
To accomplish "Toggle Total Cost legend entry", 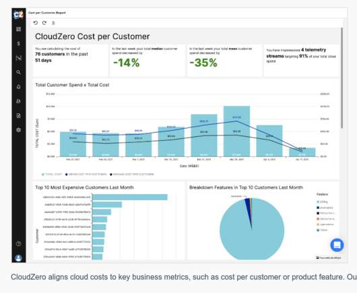I will tap(52, 175).
